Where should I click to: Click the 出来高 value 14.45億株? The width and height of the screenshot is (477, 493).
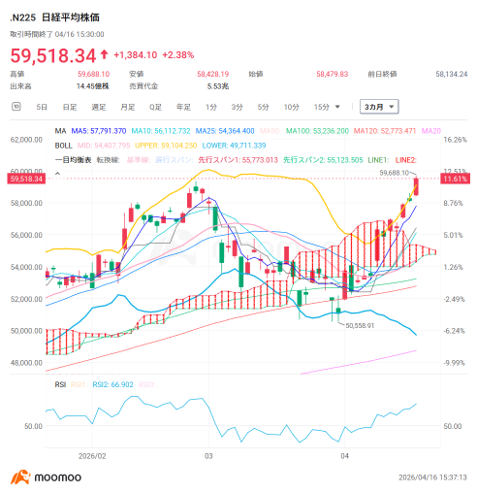point(93,86)
